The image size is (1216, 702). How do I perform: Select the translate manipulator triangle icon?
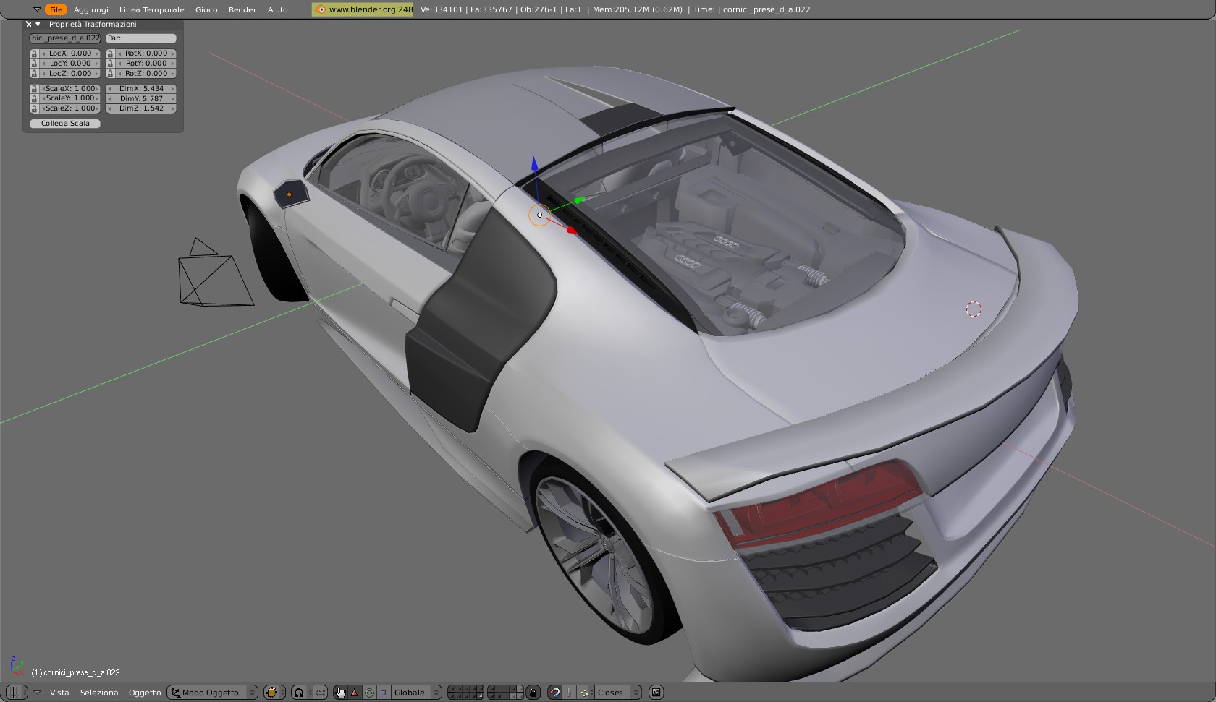(x=354, y=693)
